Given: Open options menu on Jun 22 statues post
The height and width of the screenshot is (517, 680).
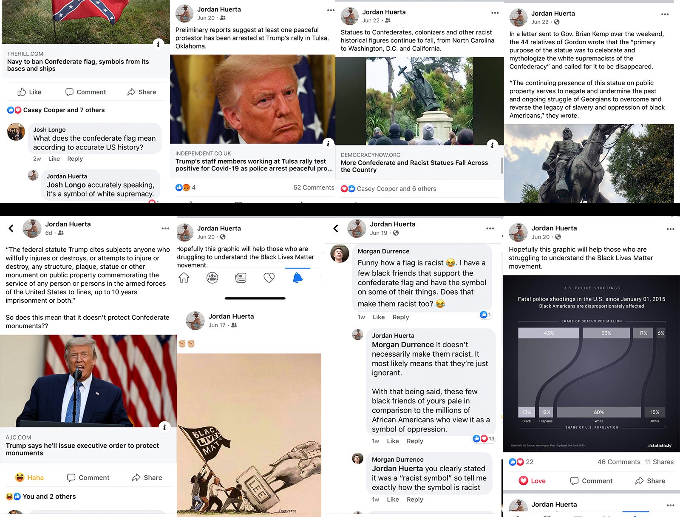Looking at the screenshot, I should coord(495,13).
